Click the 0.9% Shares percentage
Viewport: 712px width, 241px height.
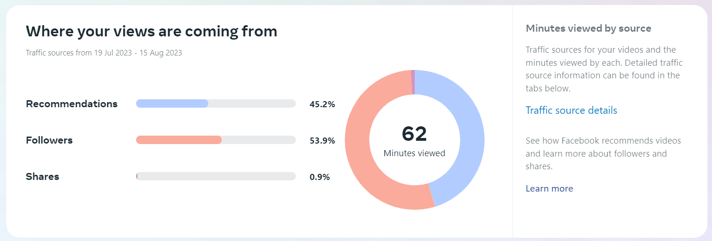(x=320, y=177)
